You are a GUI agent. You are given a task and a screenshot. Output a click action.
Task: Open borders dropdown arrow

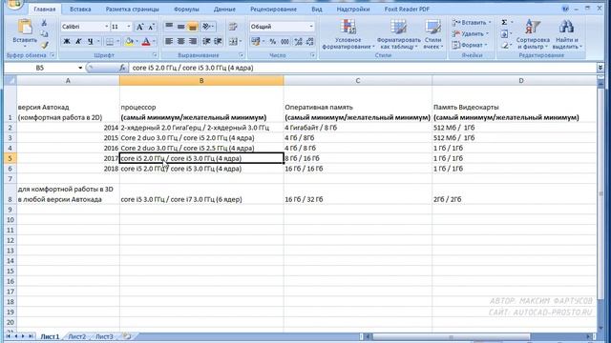click(117, 41)
